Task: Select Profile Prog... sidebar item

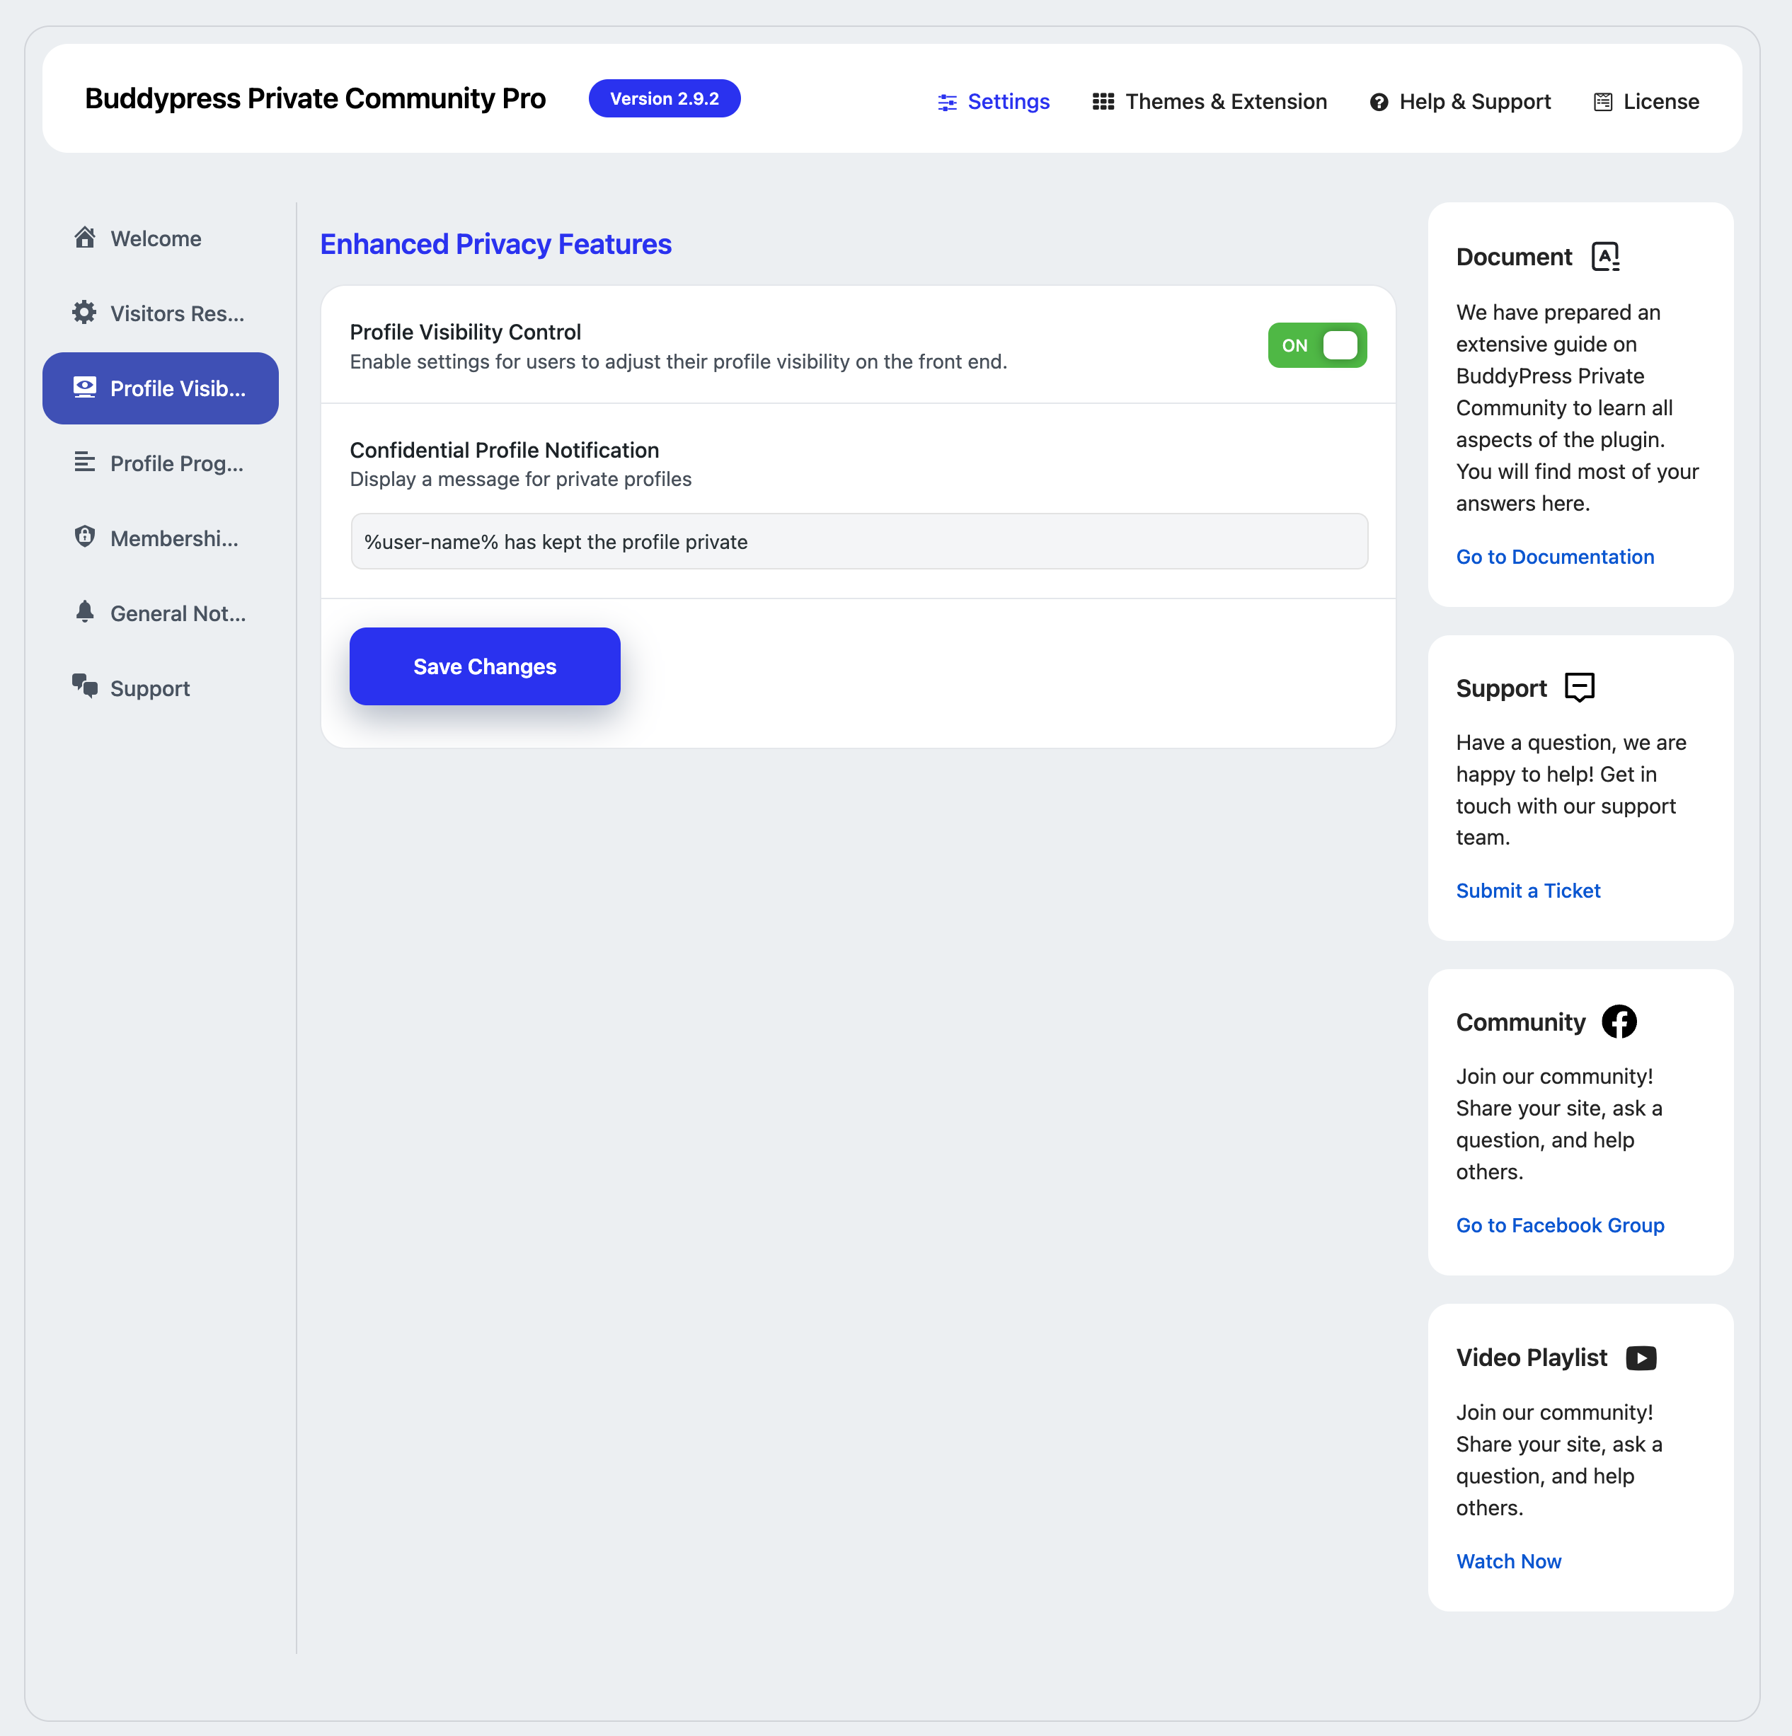Action: point(161,463)
